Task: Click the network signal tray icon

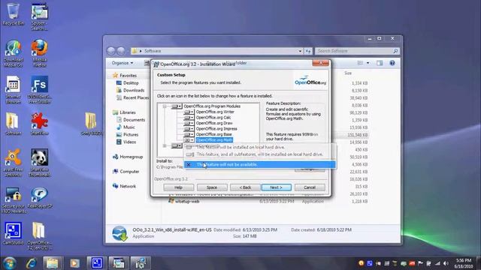Action: click(437, 263)
